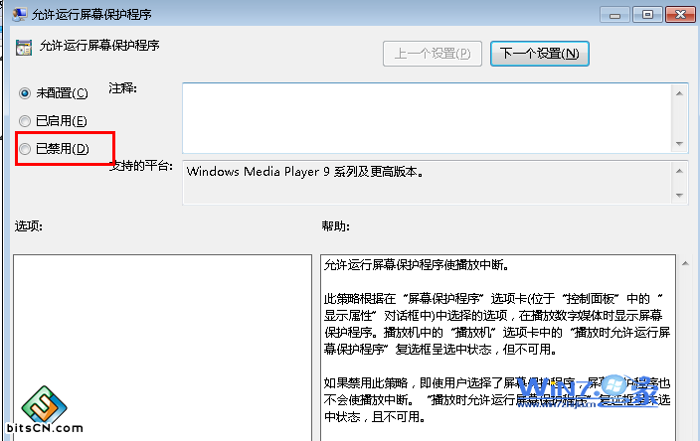
Task: Click the 支持的平台: label
Action: click(x=141, y=166)
